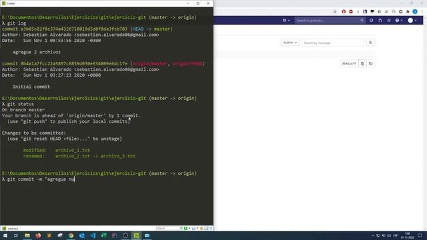This screenshot has height=240, width=427.
Task: Expand the arrow beside the green plus
Action: (x=189, y=228)
